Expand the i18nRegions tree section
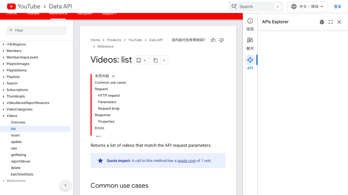348x195 pixels. [x=4, y=44]
